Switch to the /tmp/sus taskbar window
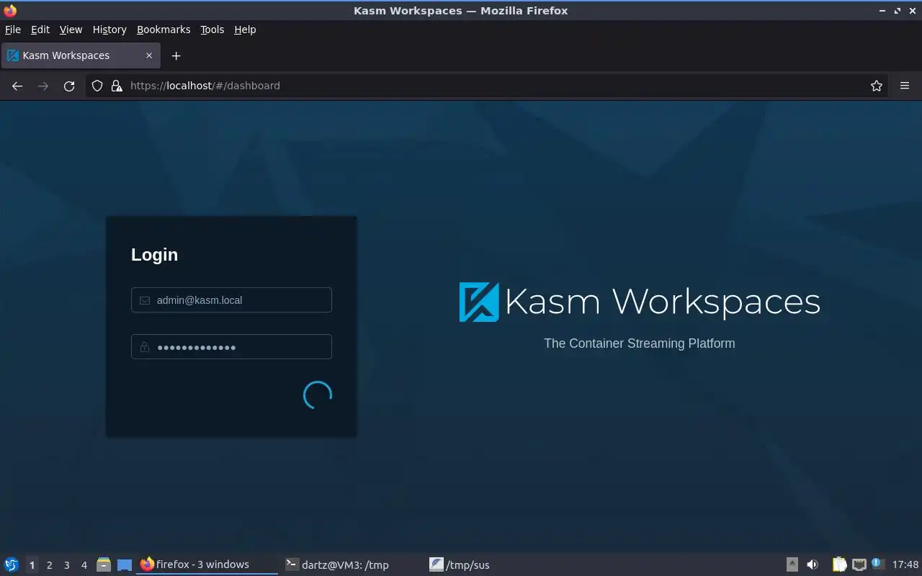The height and width of the screenshot is (576, 922). click(x=497, y=564)
